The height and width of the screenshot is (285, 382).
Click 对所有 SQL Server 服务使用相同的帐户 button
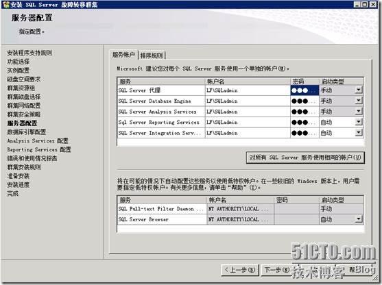point(305,158)
